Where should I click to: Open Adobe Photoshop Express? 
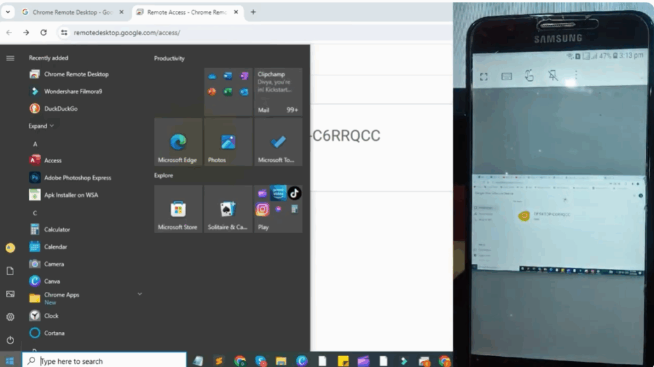[x=70, y=177]
